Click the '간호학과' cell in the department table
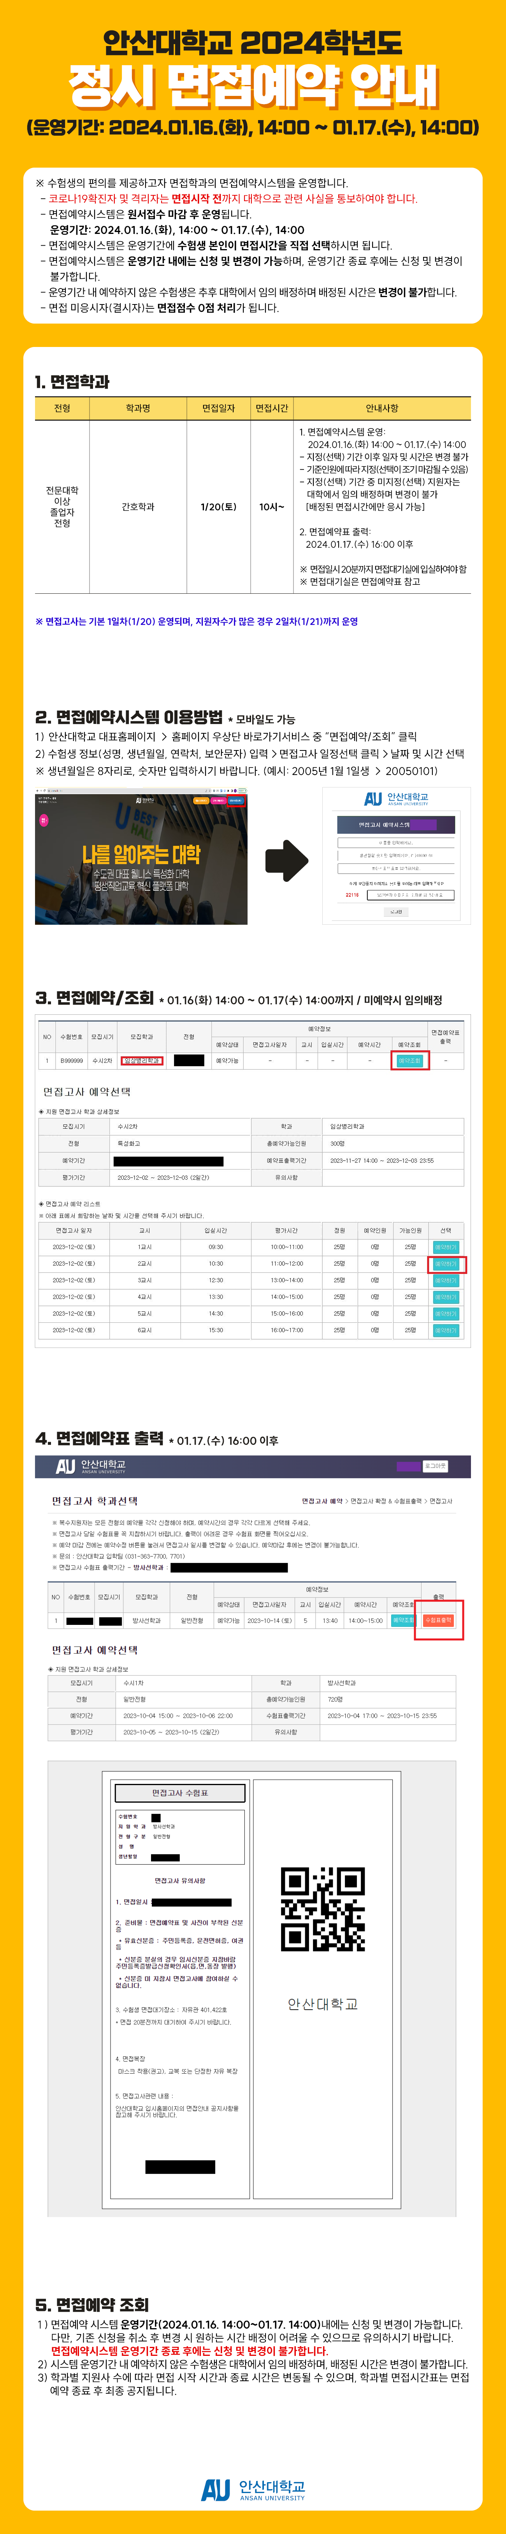The image size is (506, 2534). 137,506
